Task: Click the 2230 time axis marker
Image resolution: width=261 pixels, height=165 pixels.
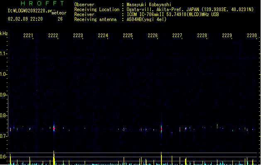Action: (252, 35)
